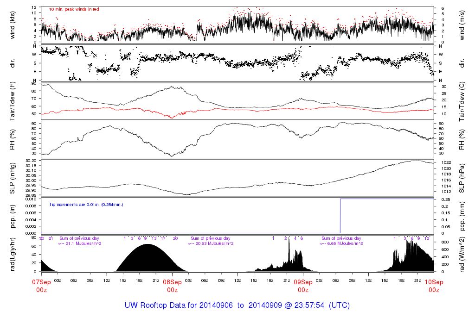The image size is (475, 324).
Task: Select the "Tair/Tdew (F)" axis label
Action: pos(13,101)
